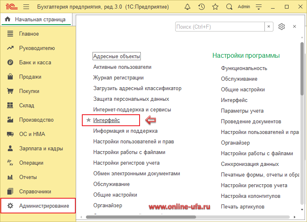Screen dimensions: 307x222
Task: Click the Производство factory icon
Action: tap(10, 120)
